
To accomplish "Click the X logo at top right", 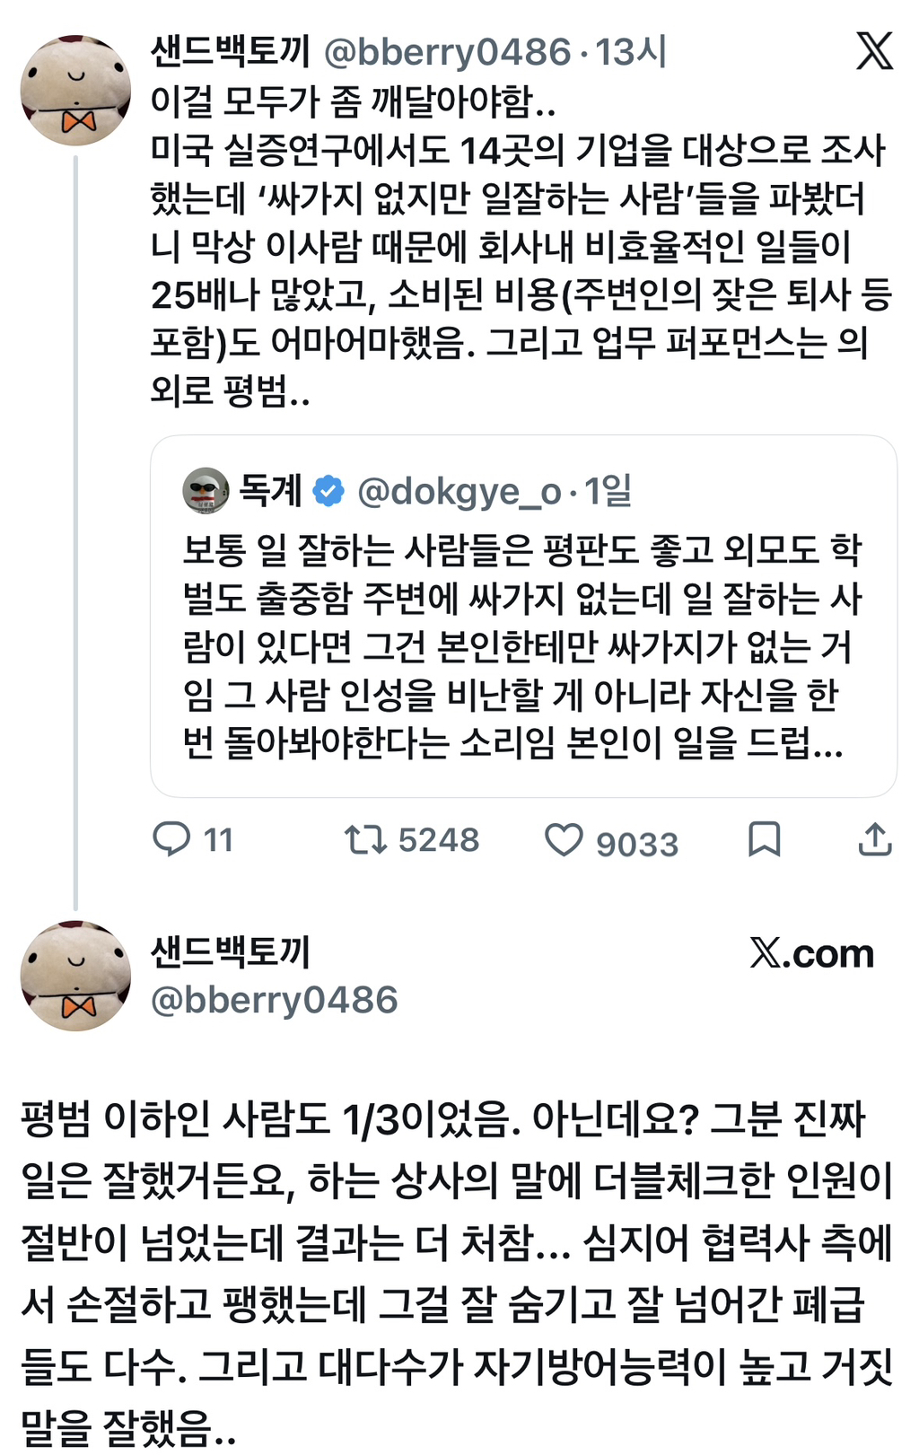I will coord(874,50).
